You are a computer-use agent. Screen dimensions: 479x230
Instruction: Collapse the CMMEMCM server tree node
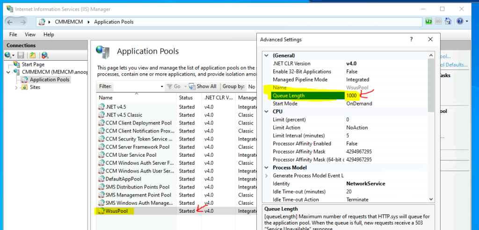[8, 72]
